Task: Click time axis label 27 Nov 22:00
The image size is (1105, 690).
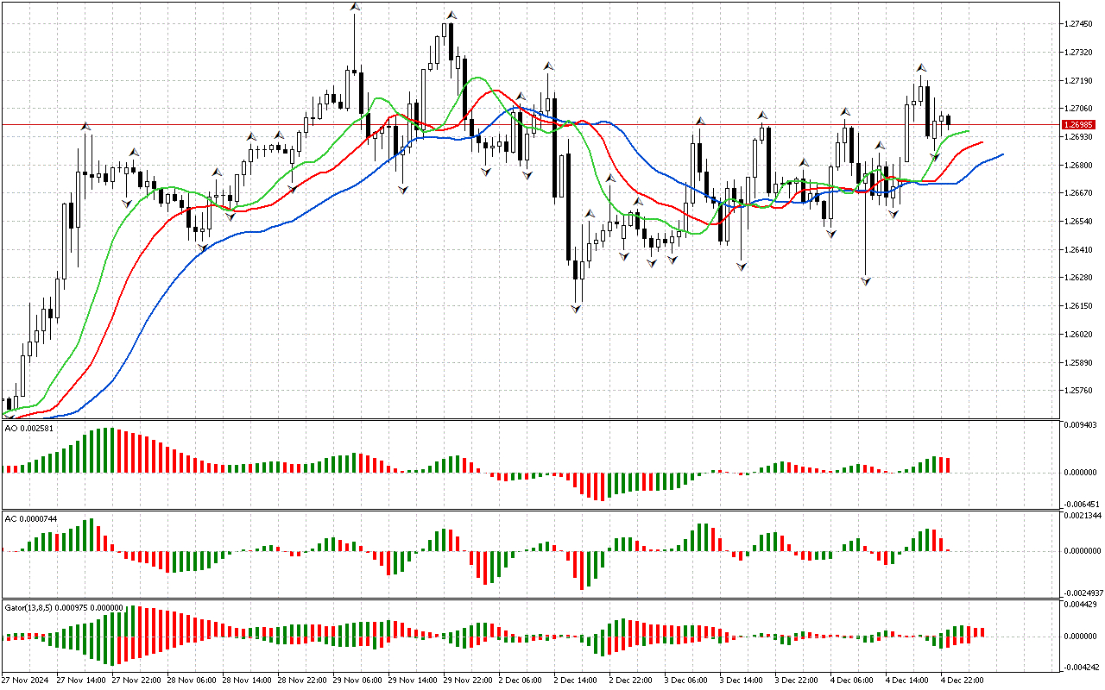Action: [136, 680]
